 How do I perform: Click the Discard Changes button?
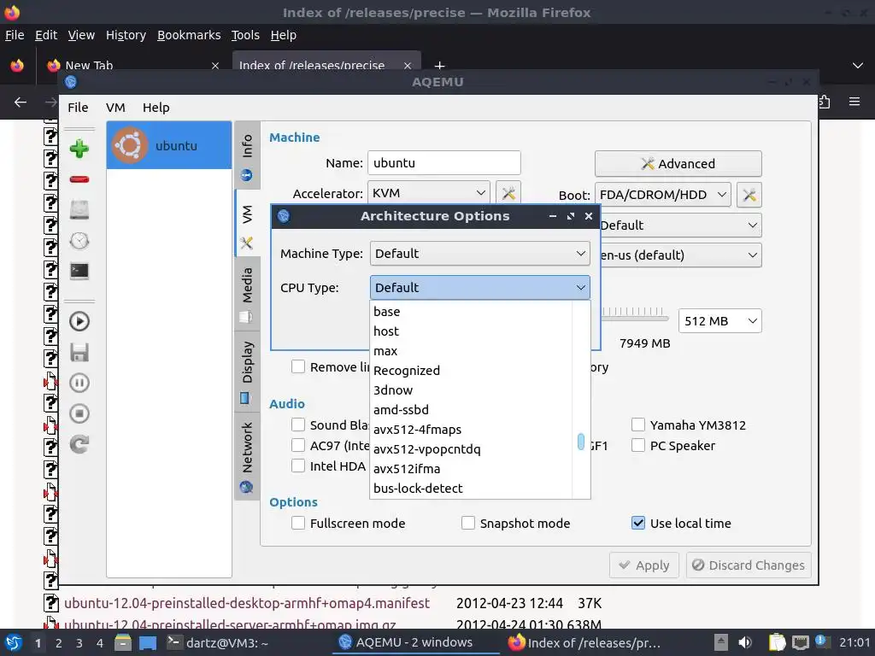749,565
